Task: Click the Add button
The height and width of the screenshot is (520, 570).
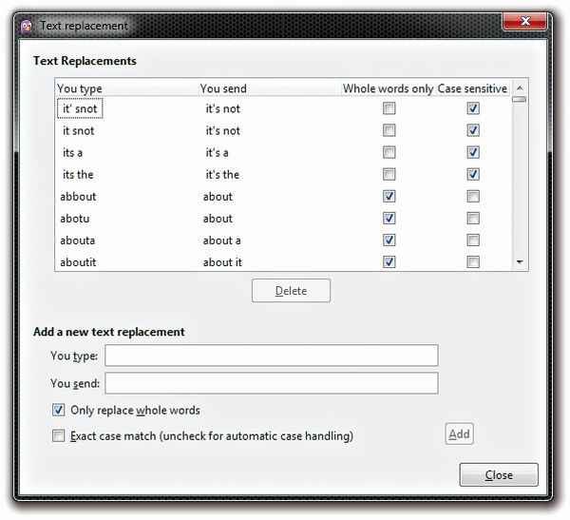Action: tap(459, 433)
